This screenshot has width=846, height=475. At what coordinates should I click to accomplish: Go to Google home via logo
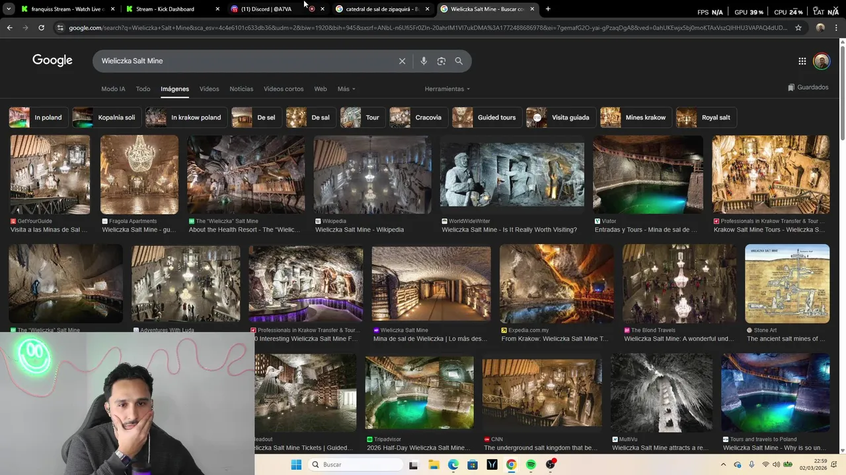pyautogui.click(x=52, y=60)
